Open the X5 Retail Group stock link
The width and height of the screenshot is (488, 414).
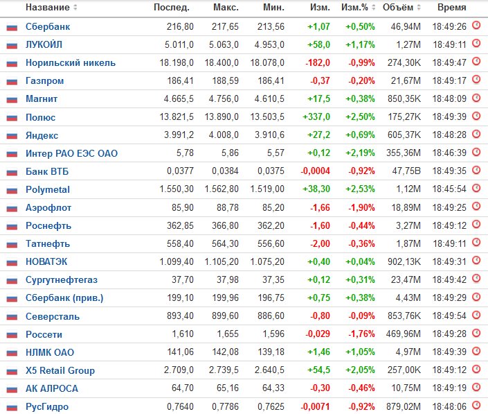pos(60,370)
